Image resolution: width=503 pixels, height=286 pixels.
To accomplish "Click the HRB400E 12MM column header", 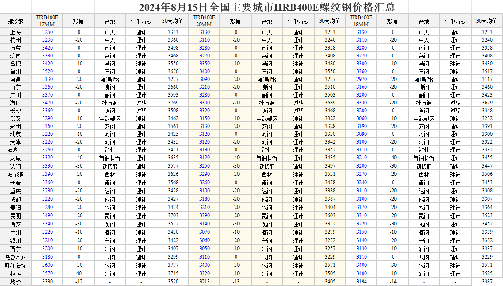I will pyautogui.click(x=47, y=21).
